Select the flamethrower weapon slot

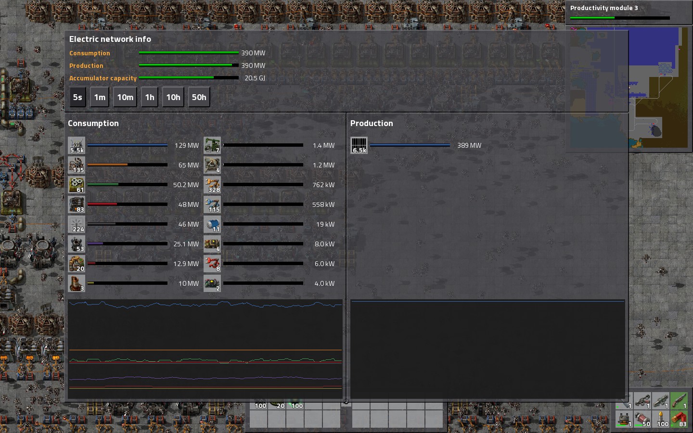click(642, 401)
